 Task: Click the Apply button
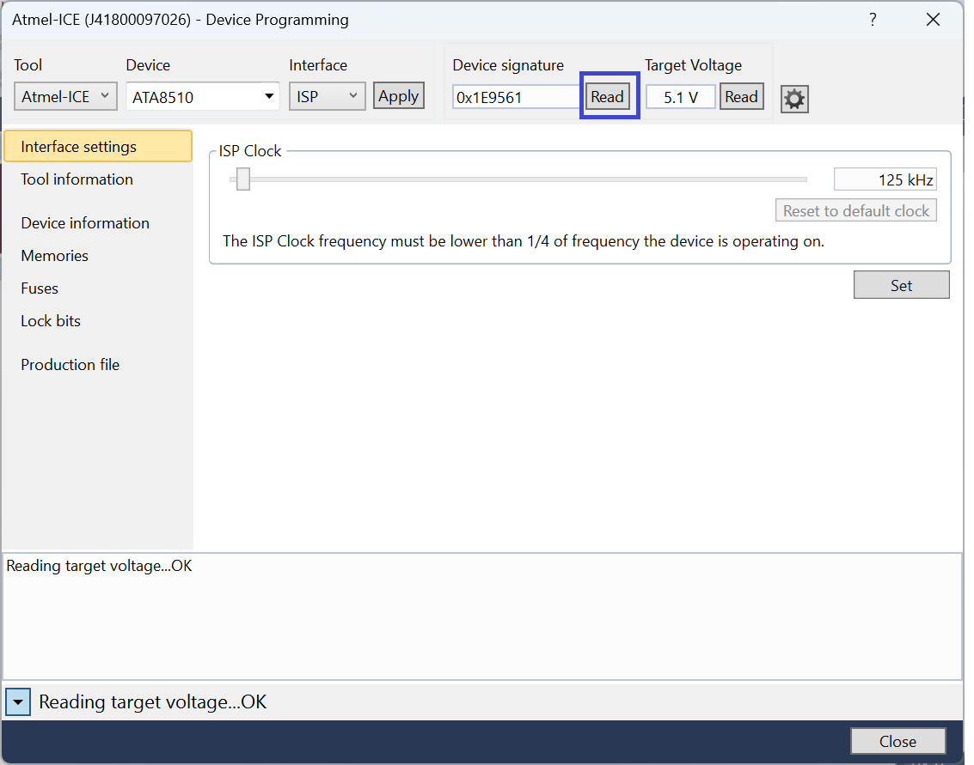click(399, 96)
